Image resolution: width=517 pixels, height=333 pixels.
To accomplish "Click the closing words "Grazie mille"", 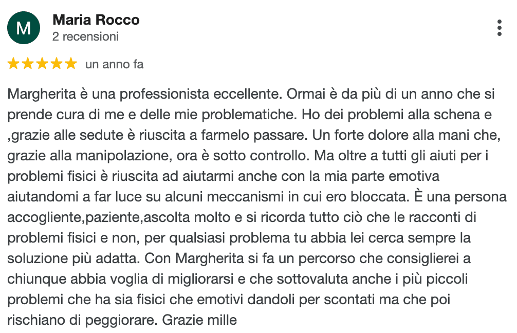I will coord(199,320).
